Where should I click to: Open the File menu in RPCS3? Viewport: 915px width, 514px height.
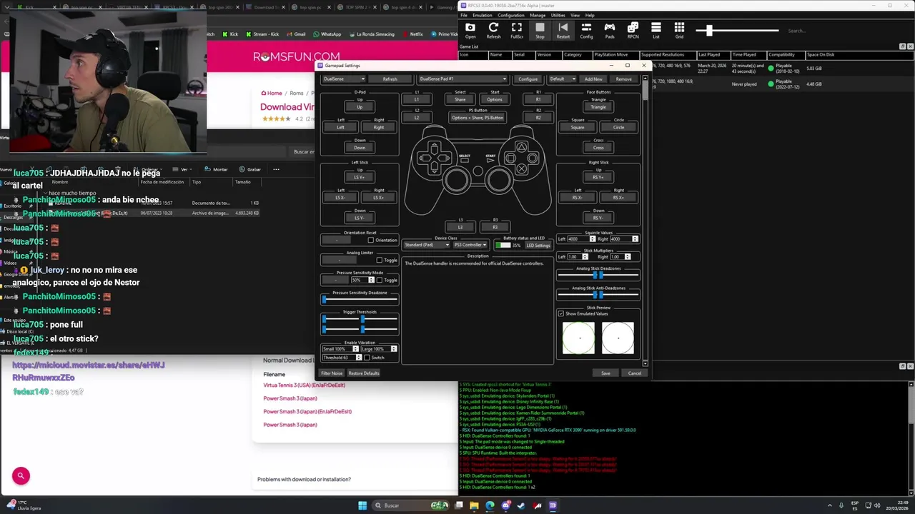point(464,15)
